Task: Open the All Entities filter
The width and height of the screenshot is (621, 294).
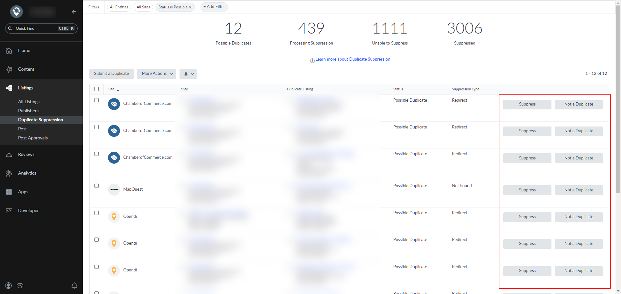Action: point(119,7)
